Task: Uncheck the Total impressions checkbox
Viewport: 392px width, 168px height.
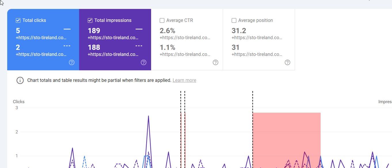Action: pyautogui.click(x=90, y=20)
